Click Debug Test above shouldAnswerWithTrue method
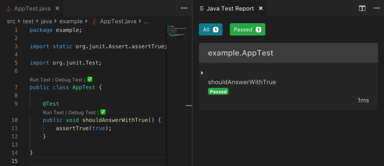384x166 pixels. click(x=82, y=112)
